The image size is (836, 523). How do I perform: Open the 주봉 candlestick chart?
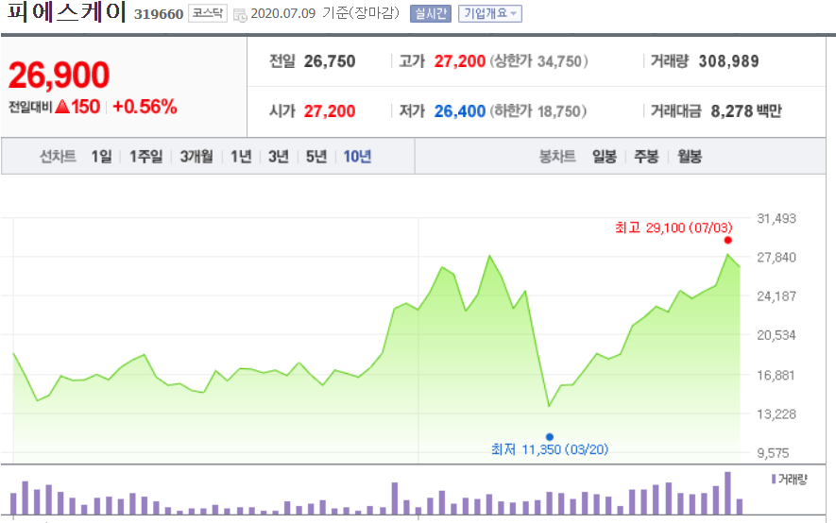point(646,157)
